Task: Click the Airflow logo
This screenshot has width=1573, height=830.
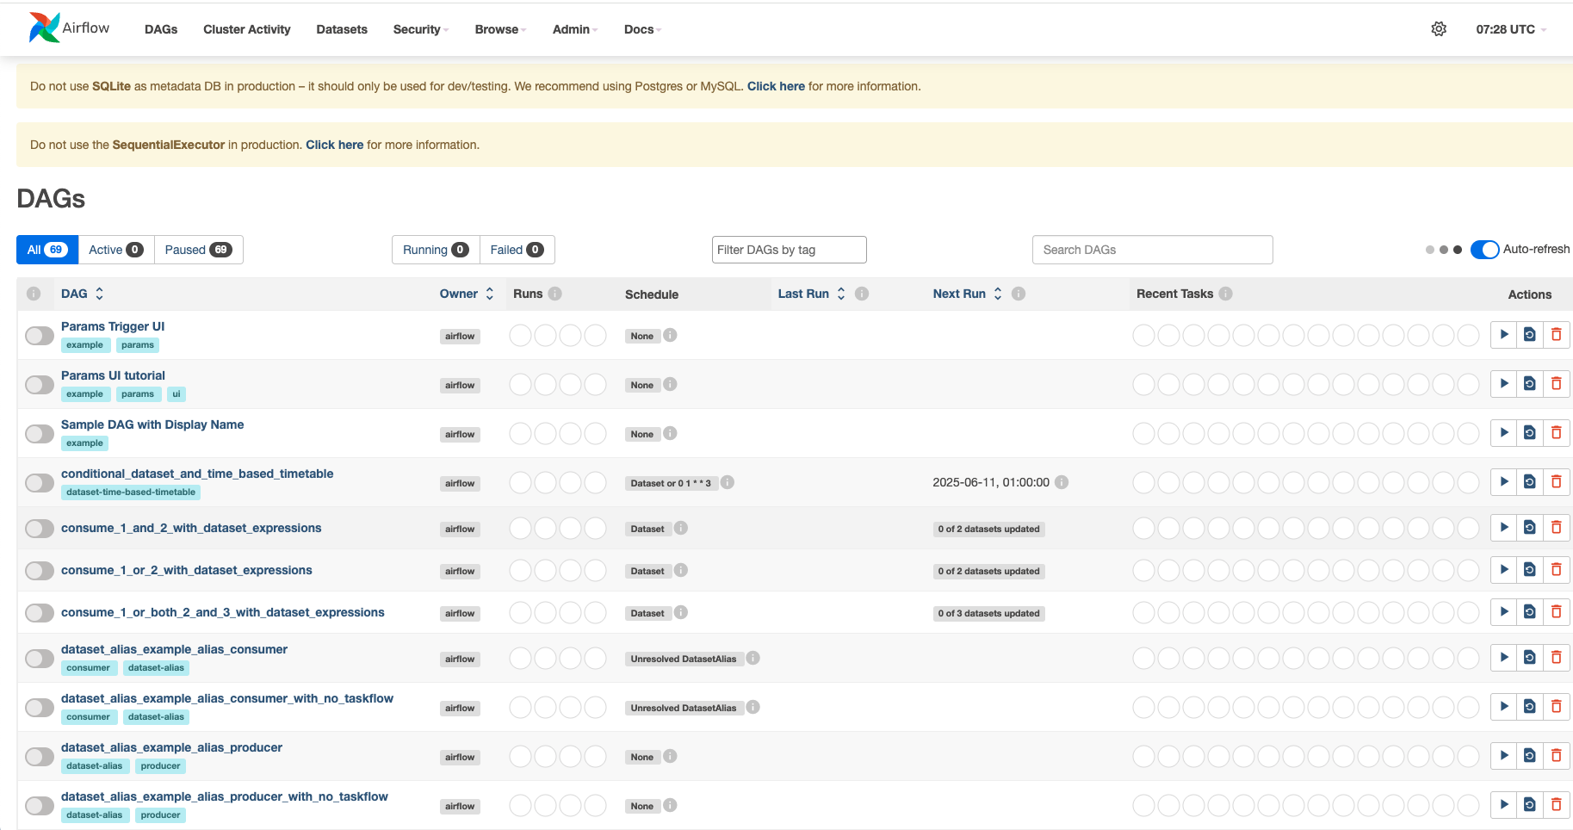Action: tap(69, 28)
